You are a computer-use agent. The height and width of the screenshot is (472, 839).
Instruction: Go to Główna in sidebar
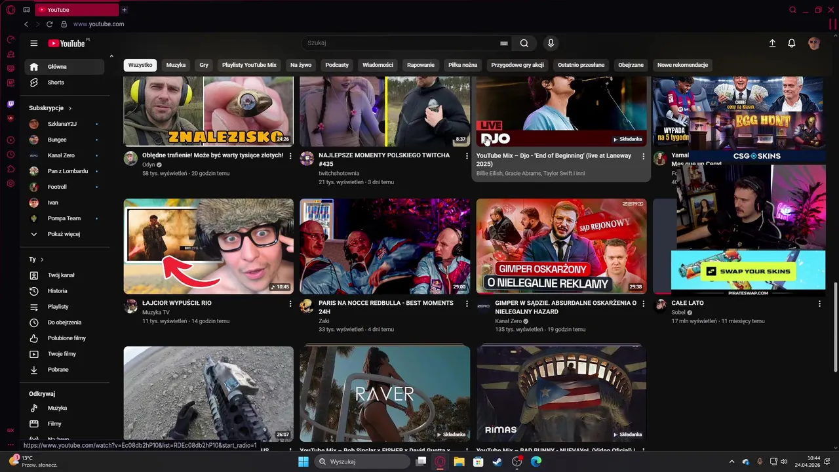tap(64, 67)
